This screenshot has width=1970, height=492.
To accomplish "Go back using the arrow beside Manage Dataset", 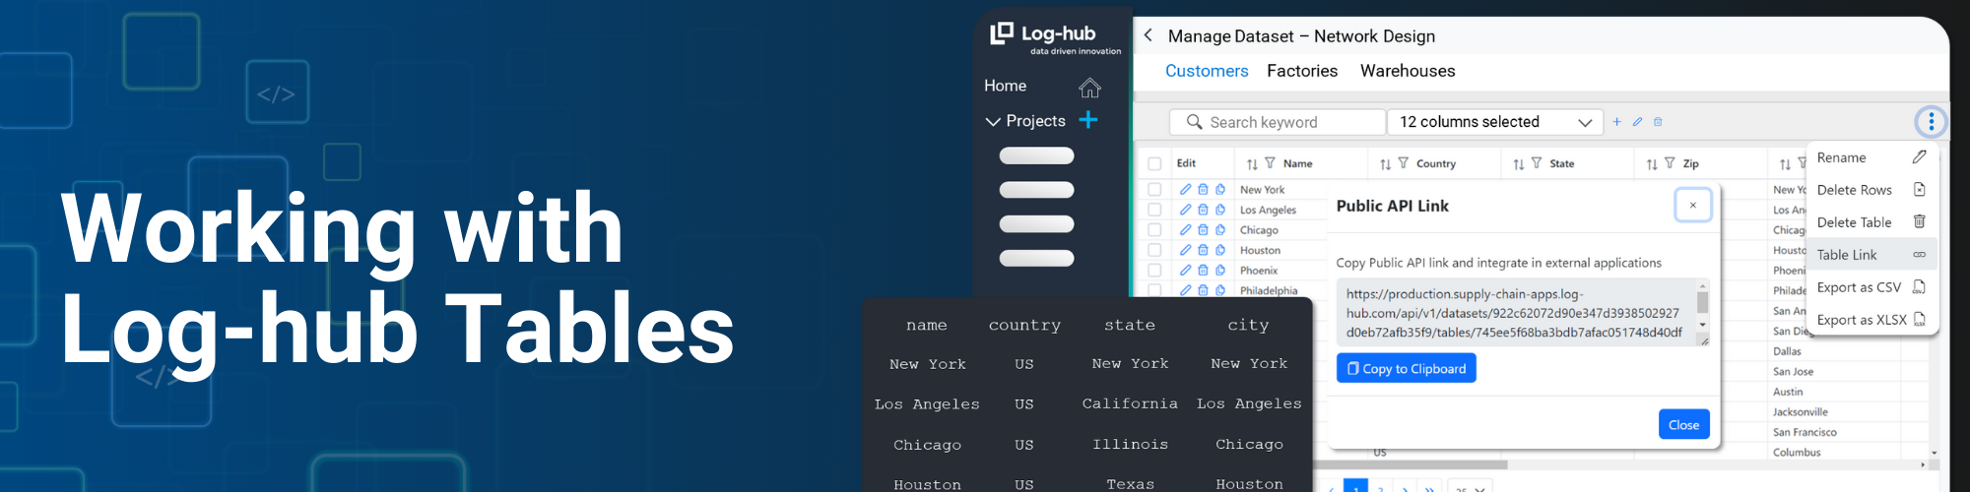I will coord(1148,35).
